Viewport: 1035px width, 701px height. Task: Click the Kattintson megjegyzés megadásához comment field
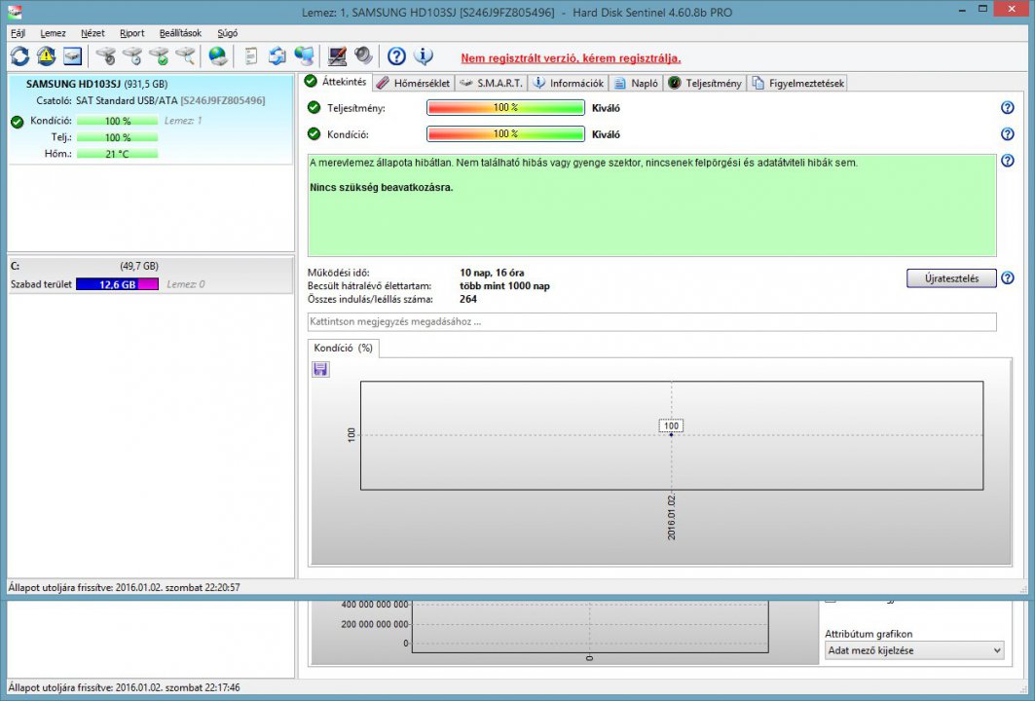[x=652, y=322]
